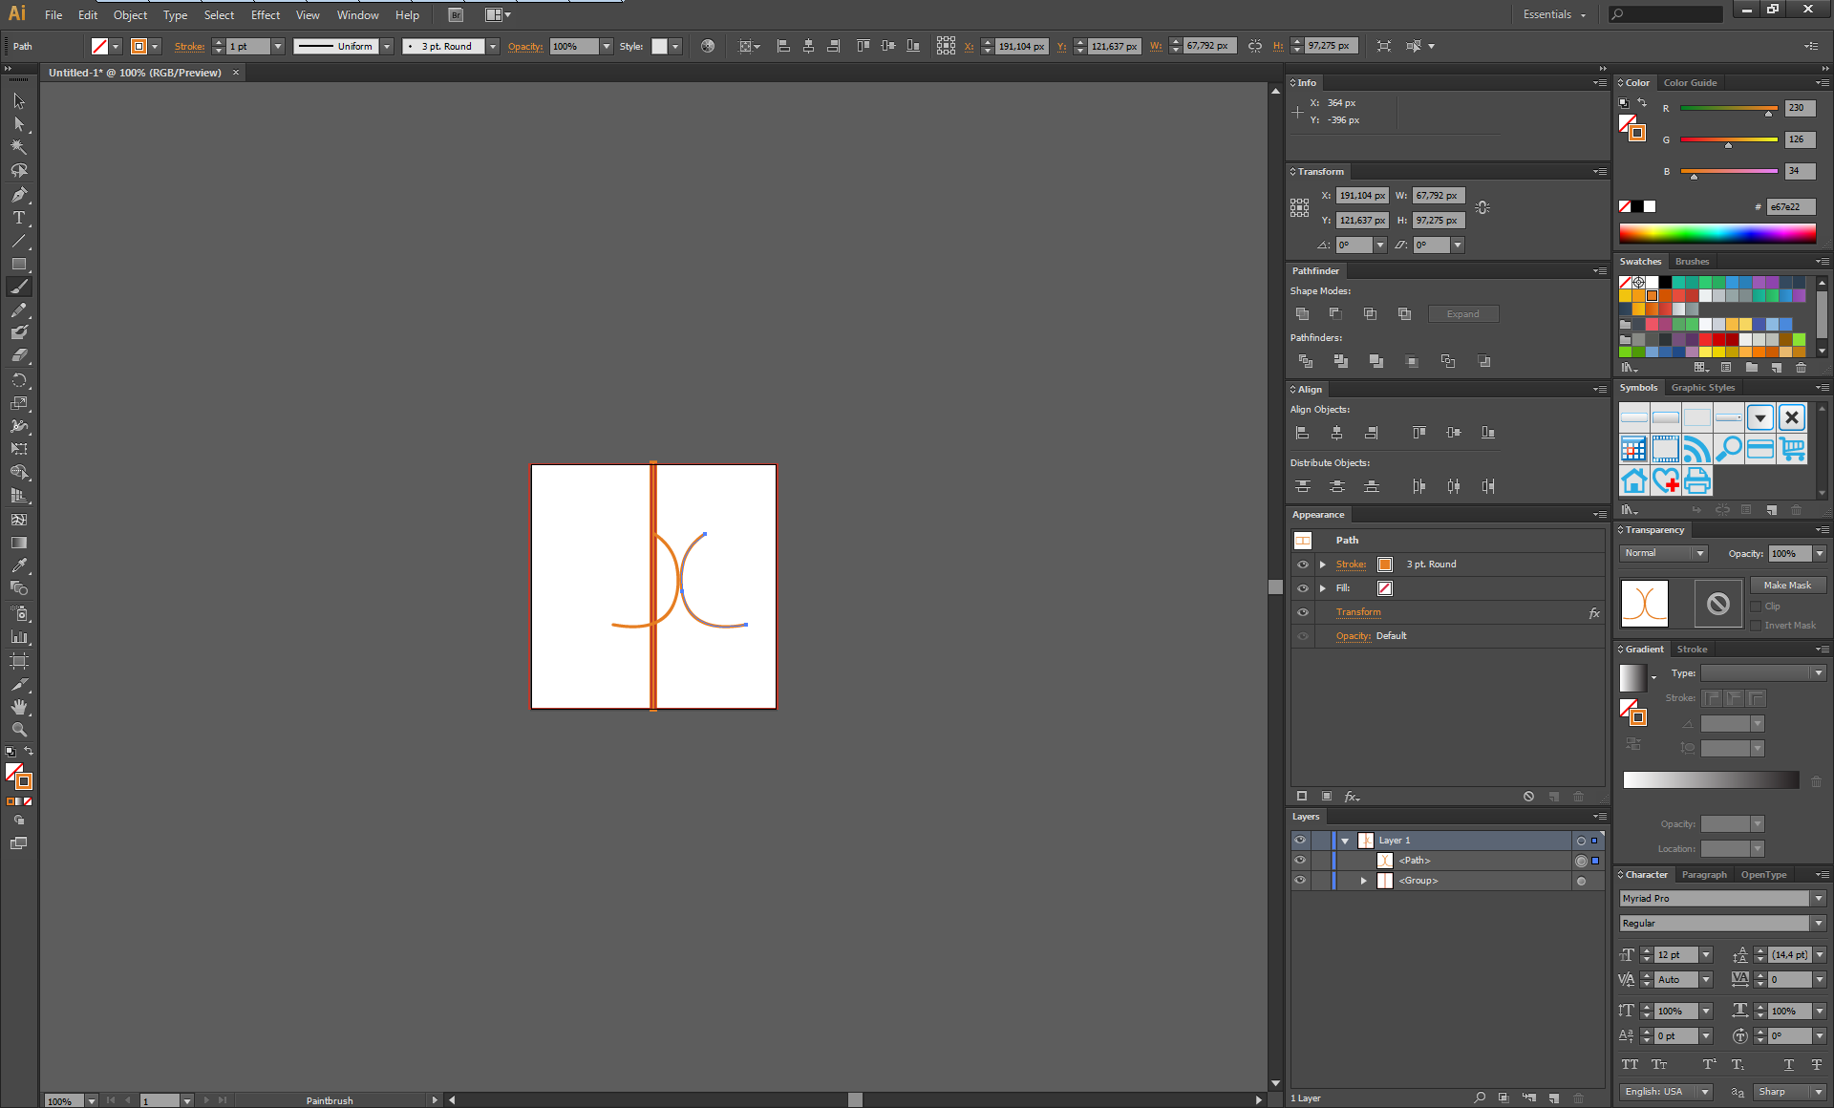1834x1108 pixels.
Task: Expand the Group sublayer in Layers panel
Action: coord(1362,880)
